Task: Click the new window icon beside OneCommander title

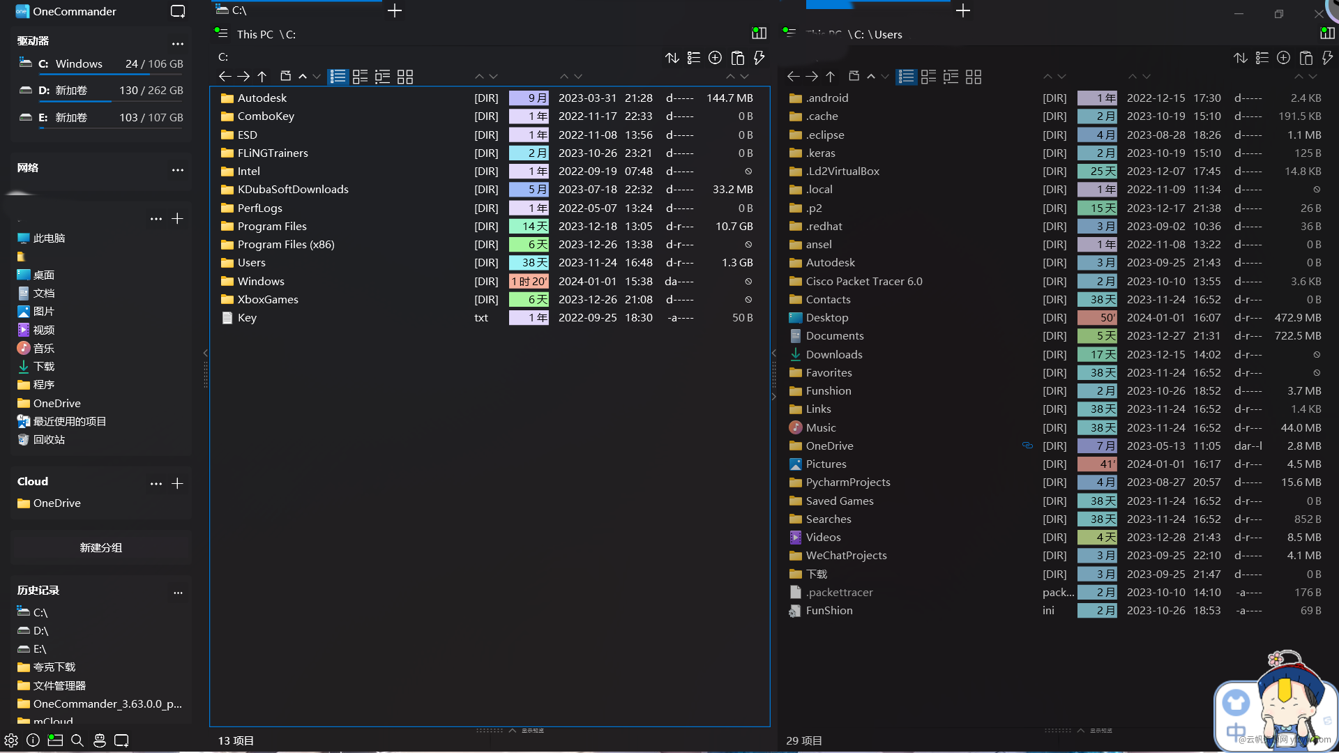Action: pos(178,11)
